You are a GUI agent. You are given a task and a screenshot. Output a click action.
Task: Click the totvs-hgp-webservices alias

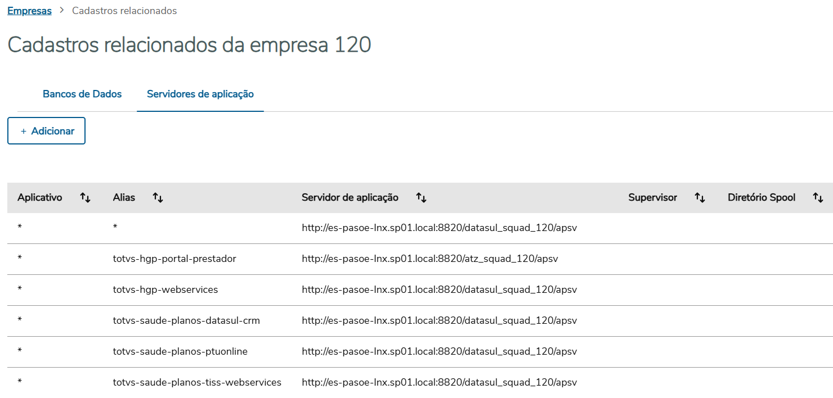tap(165, 290)
